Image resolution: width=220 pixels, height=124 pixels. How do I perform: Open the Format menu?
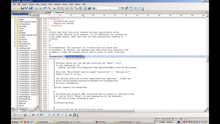click(x=44, y=4)
